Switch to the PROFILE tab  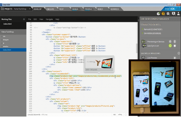coord(88,9)
